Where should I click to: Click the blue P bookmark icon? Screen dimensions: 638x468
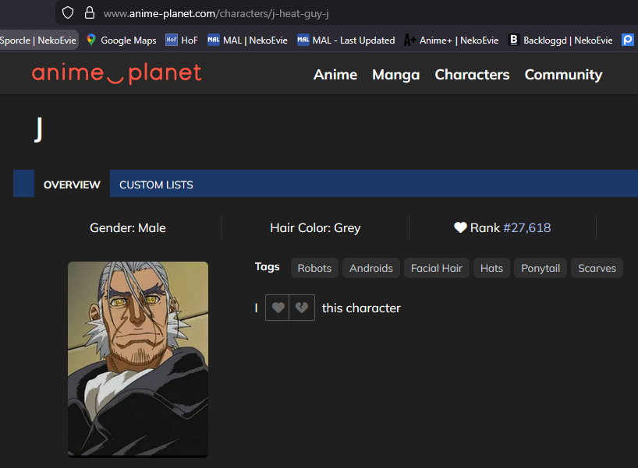[628, 40]
